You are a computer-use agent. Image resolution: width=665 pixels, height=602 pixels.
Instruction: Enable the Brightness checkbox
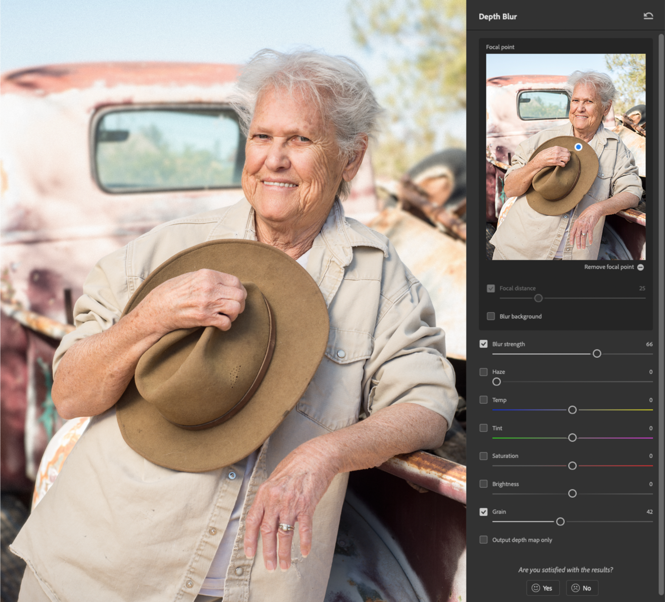(x=484, y=484)
